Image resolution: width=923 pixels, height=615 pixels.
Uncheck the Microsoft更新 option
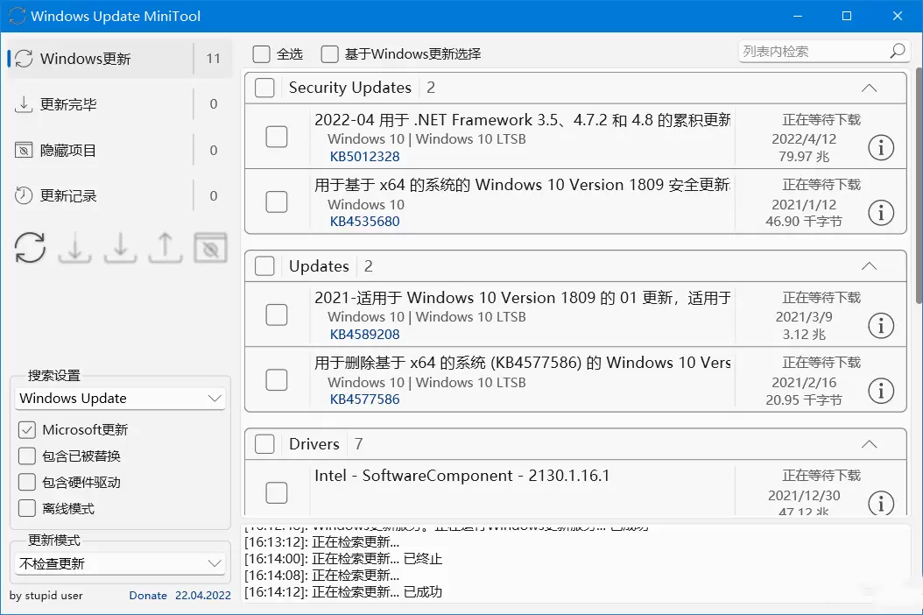pos(27,430)
